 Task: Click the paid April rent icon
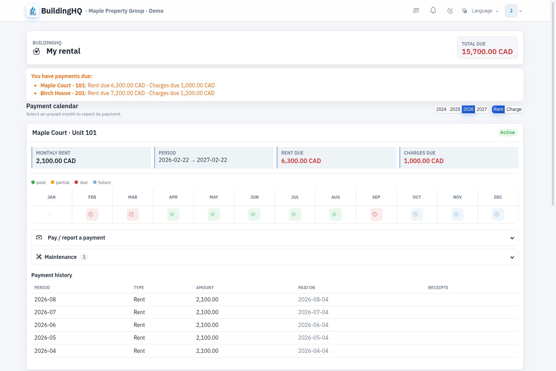(173, 214)
